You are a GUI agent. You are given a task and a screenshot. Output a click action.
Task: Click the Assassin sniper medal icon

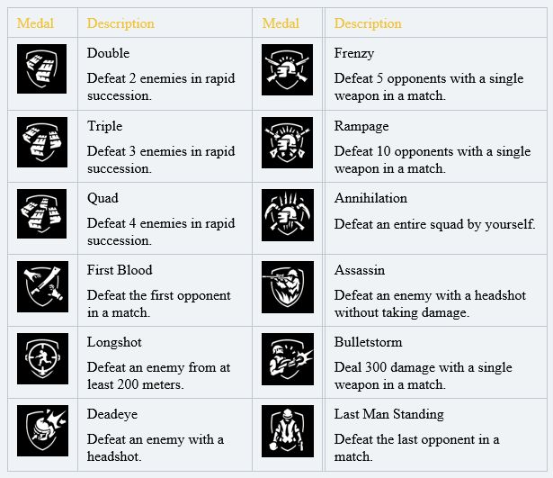288,286
